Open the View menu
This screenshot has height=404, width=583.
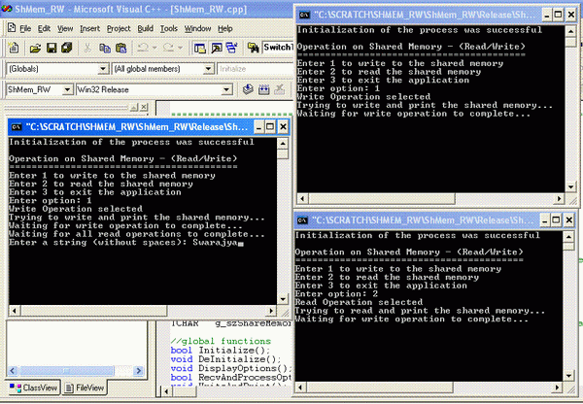point(65,28)
